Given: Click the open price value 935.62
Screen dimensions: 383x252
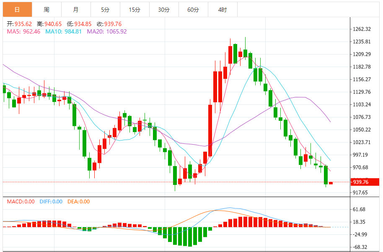Looking at the screenshot, I should point(23,24).
